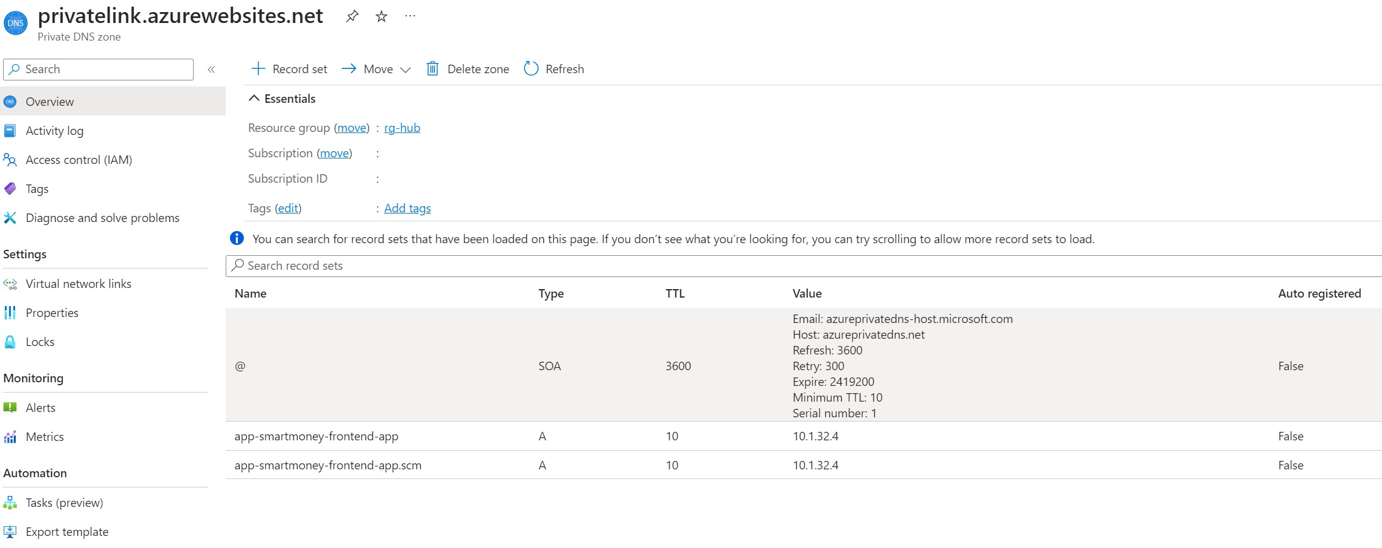Select app-smartmoney-frontend-app.scm record
The width and height of the screenshot is (1382, 548).
click(804, 465)
